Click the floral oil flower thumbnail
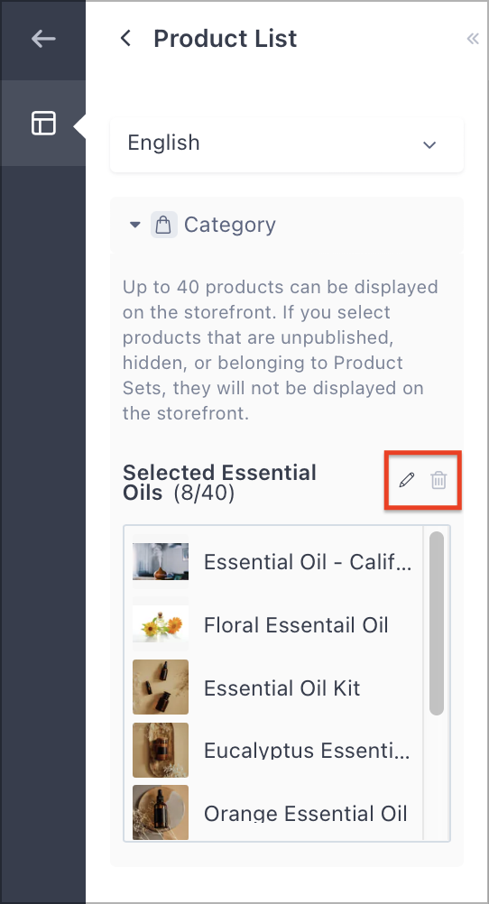489x904 pixels. coord(161,624)
